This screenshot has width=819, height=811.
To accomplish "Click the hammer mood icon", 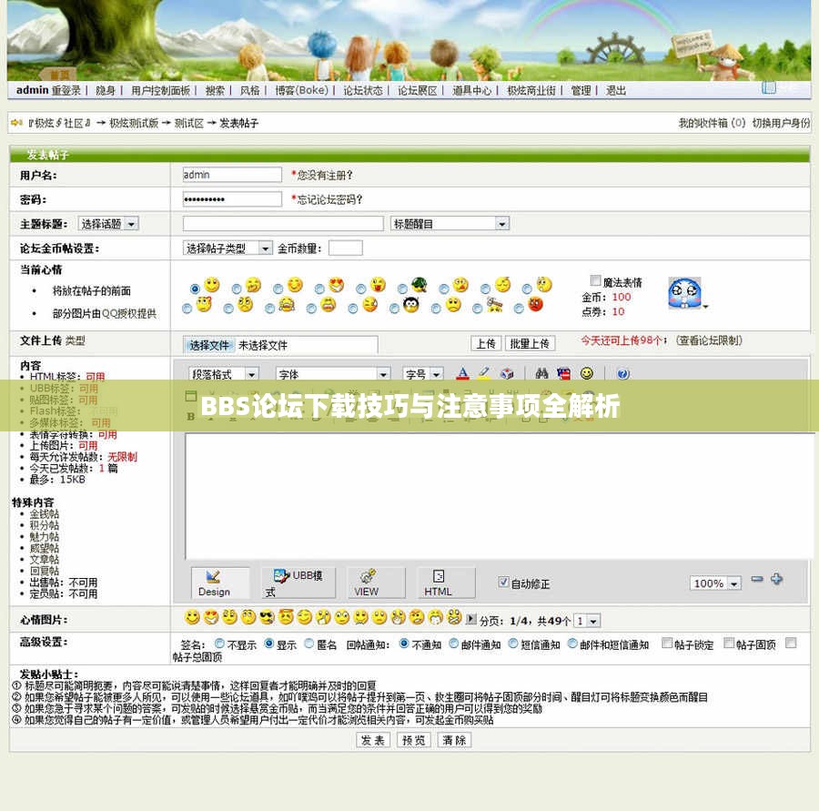I will [x=494, y=305].
